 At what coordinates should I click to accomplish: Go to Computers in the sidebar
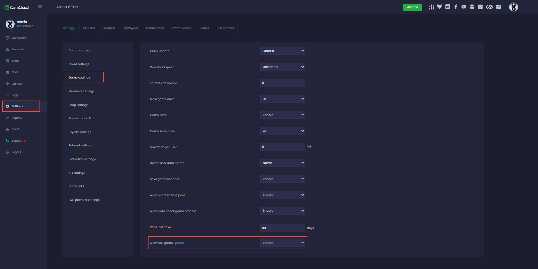pos(19,38)
